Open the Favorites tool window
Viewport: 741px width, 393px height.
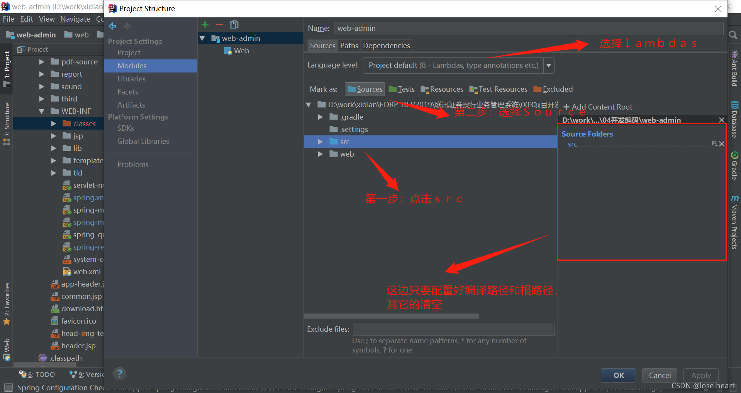[x=7, y=304]
